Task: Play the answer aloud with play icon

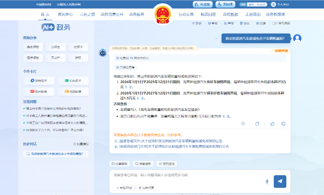Action: point(243,124)
